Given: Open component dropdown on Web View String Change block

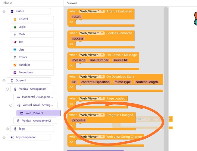Looking at the screenshot, I should 92,137.
